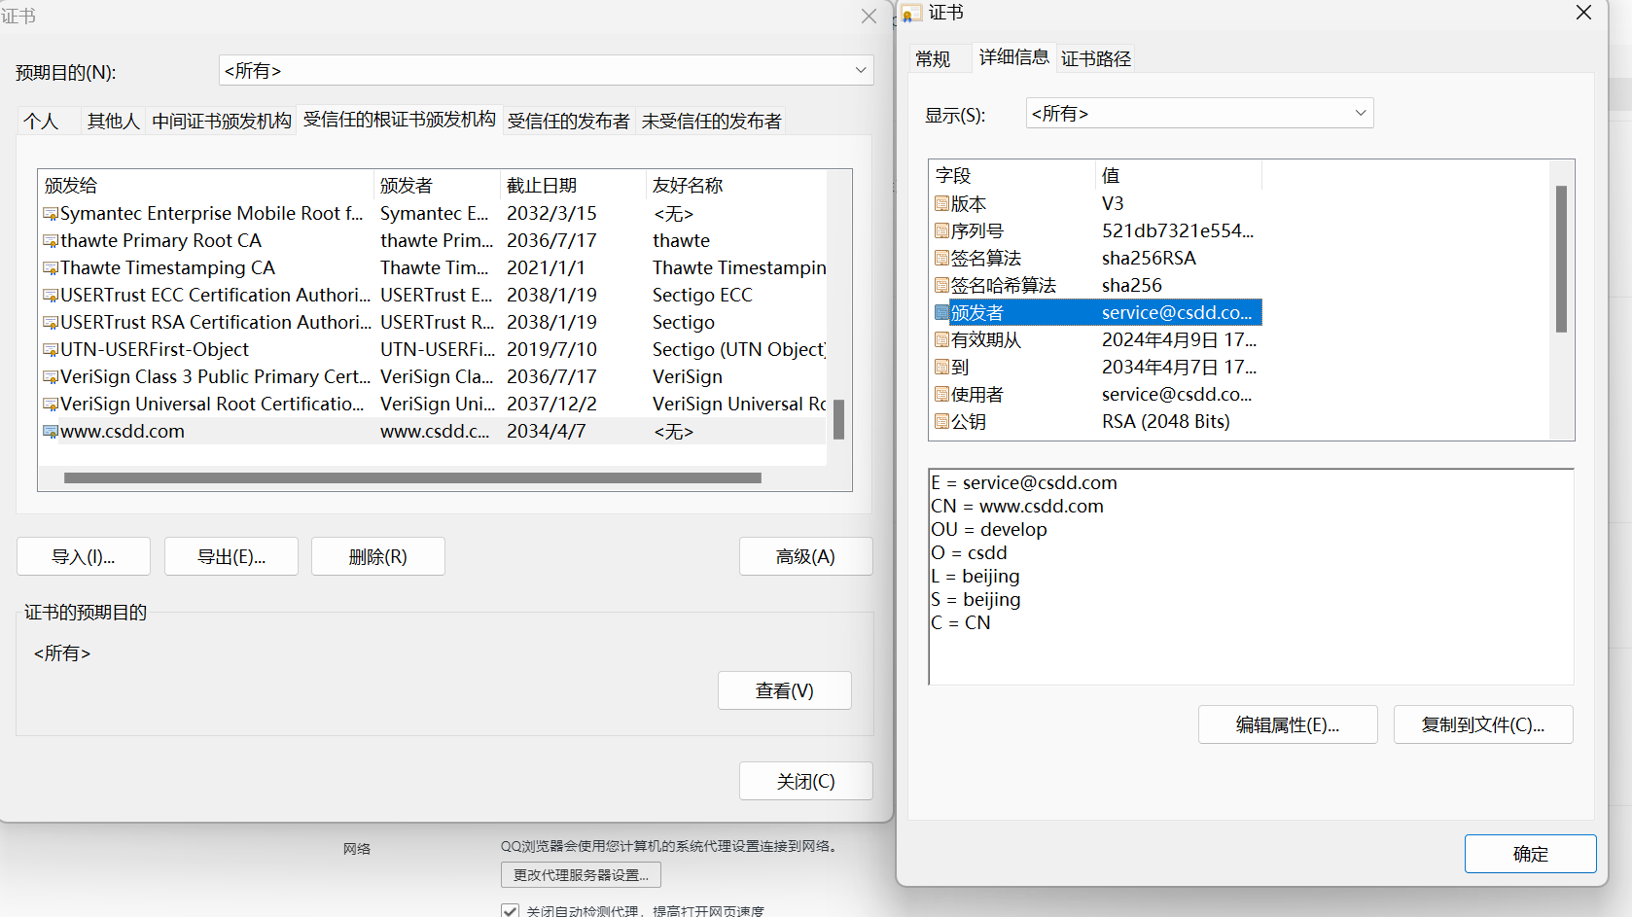Open the 证书路径 tab

coord(1096,58)
